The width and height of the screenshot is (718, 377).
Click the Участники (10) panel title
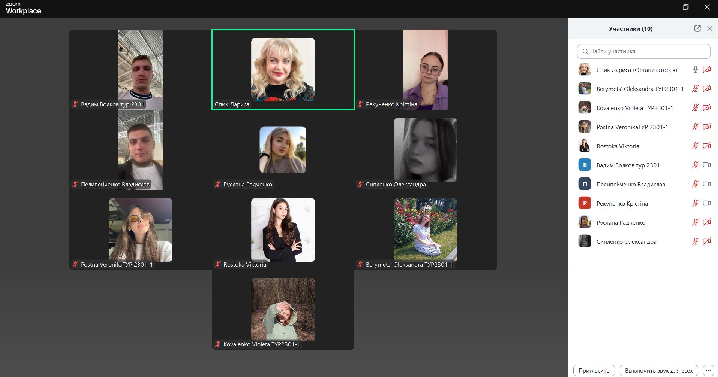pyautogui.click(x=630, y=29)
